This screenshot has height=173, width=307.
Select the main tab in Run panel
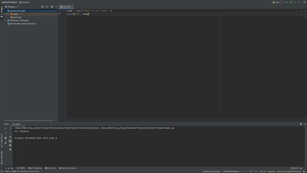[x=18, y=124]
